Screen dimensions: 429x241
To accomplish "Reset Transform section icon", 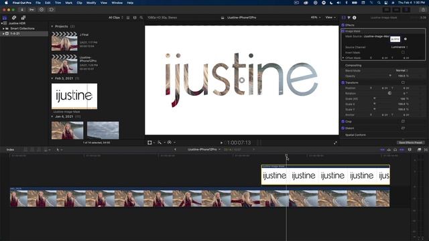I will [x=403, y=82].
